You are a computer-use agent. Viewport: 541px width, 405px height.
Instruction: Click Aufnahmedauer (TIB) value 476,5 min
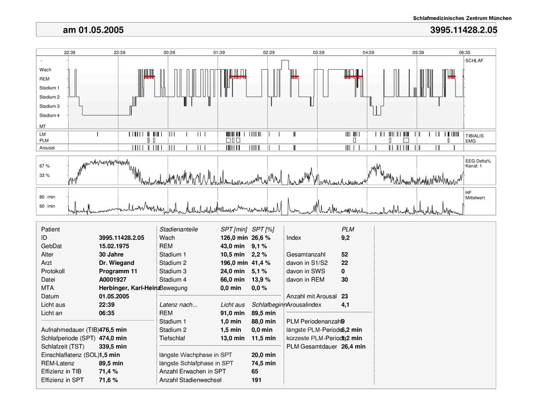click(113, 330)
